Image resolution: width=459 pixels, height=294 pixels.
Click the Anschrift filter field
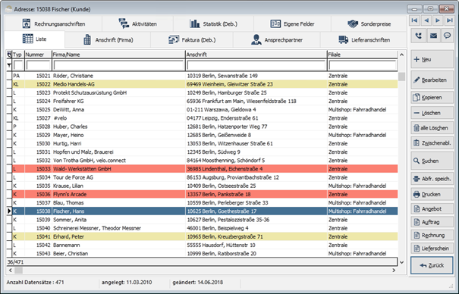point(256,65)
